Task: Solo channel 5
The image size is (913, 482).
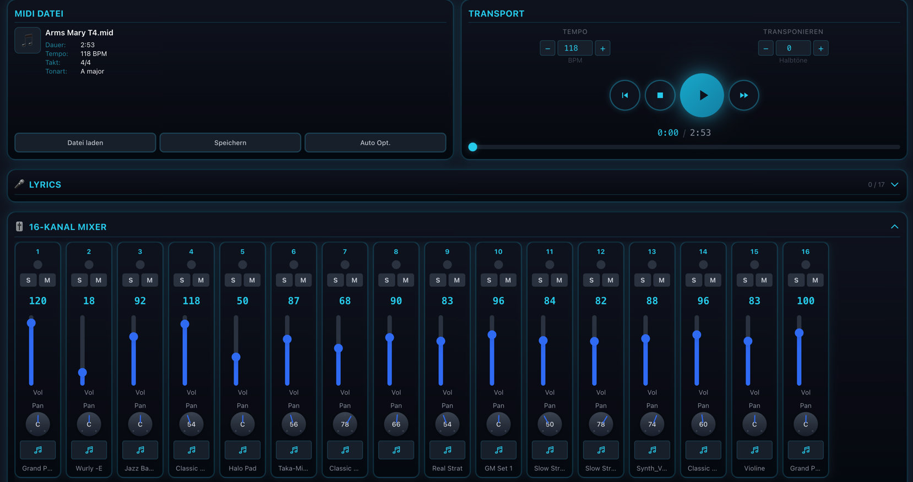Action: click(233, 280)
